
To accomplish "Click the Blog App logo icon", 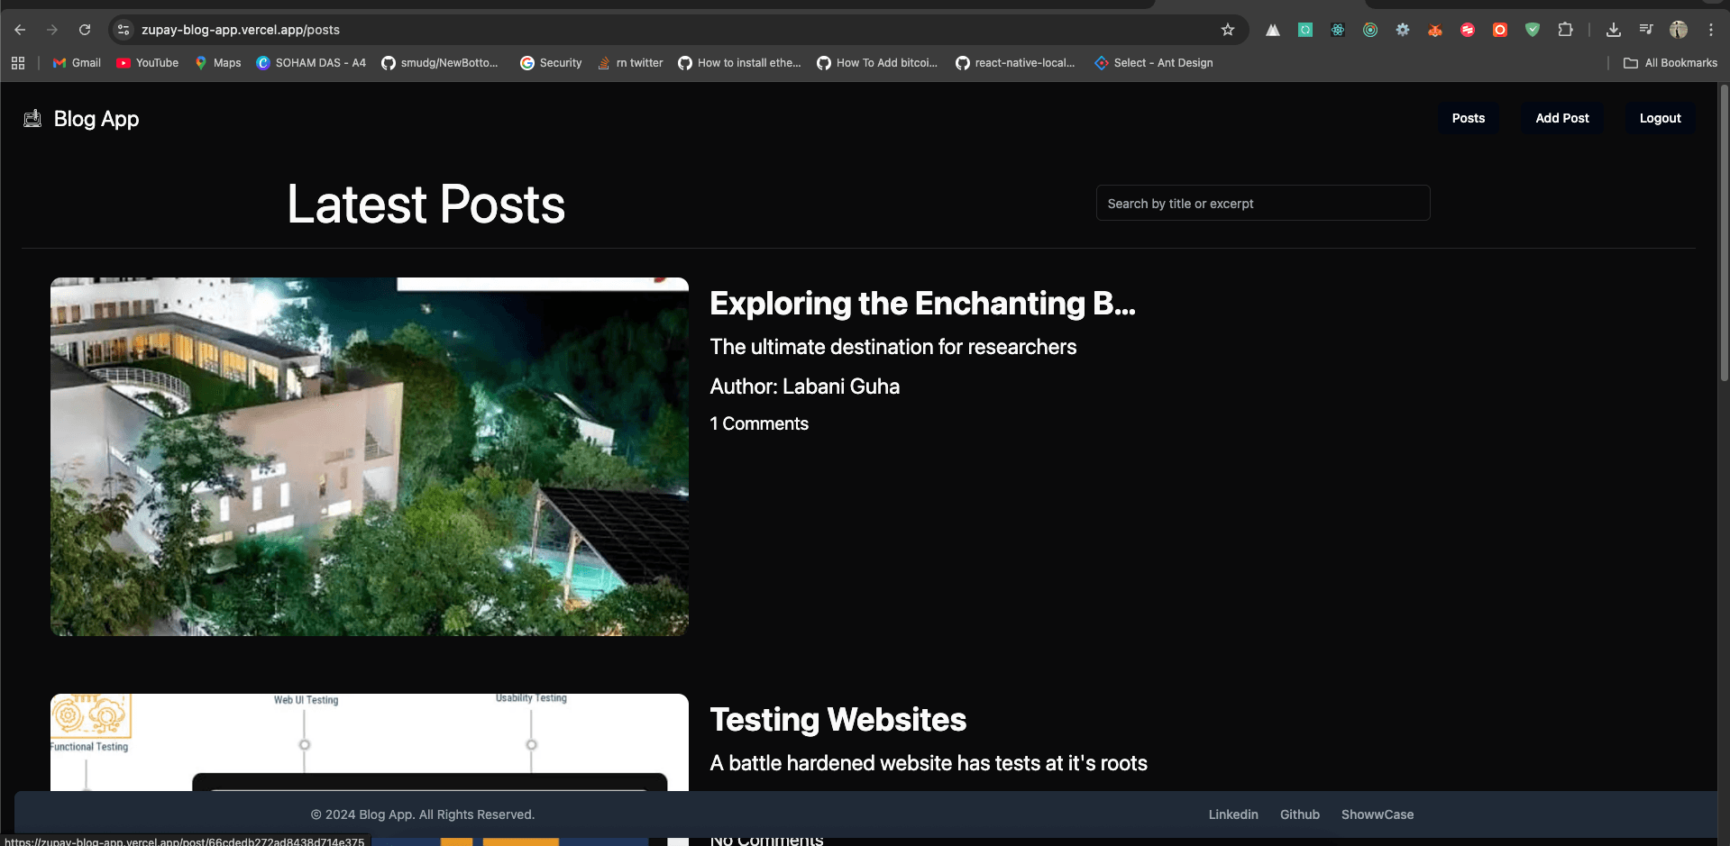I will tap(32, 119).
